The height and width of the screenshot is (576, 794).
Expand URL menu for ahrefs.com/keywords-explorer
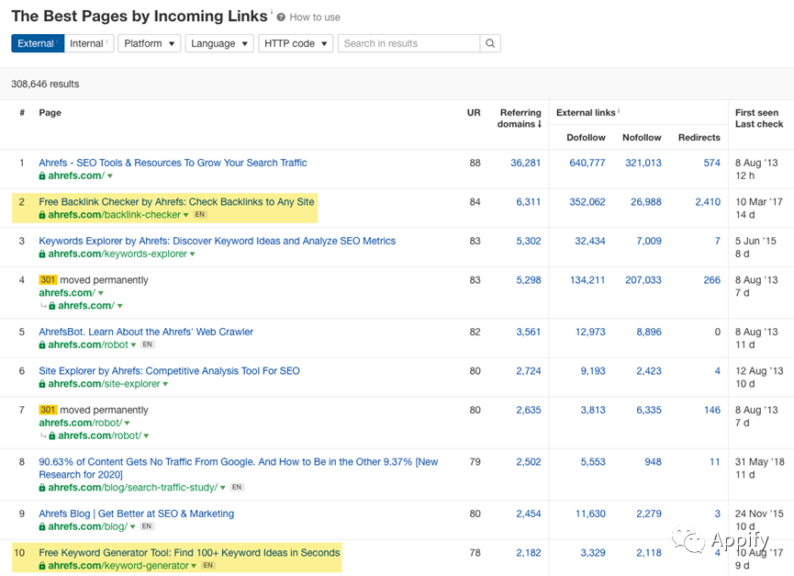(x=193, y=254)
